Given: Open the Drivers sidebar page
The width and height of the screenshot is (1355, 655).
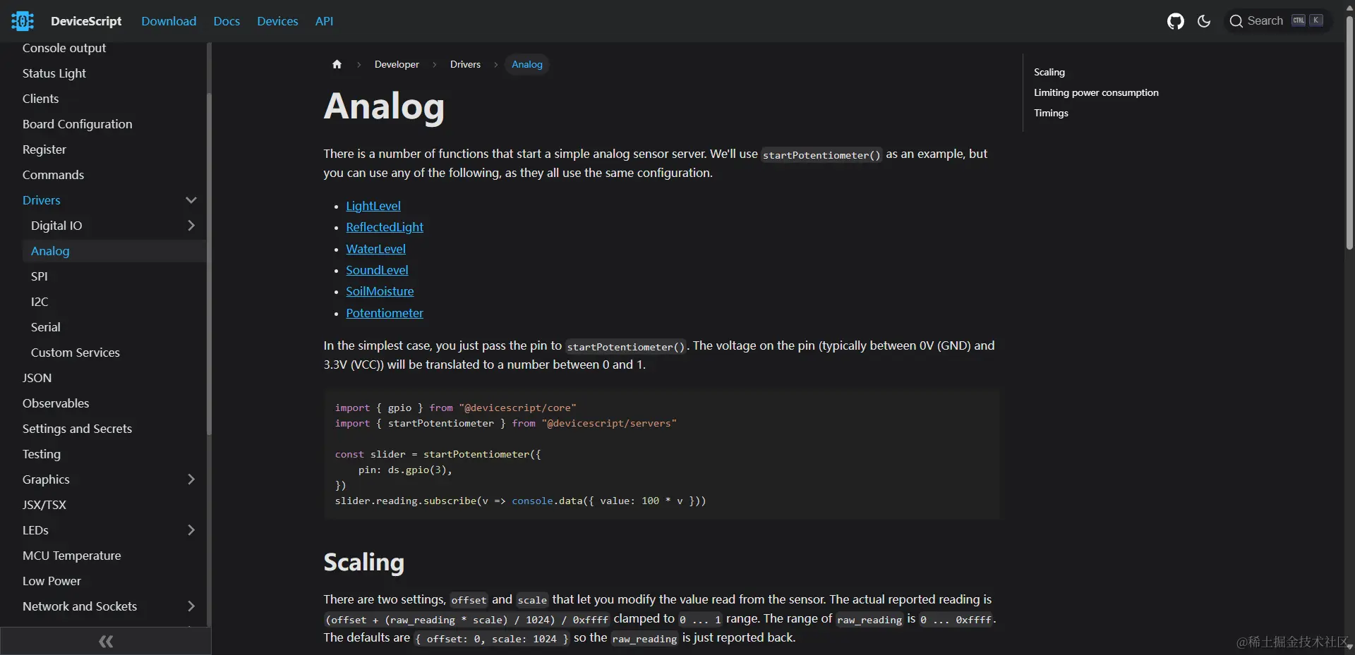Looking at the screenshot, I should pyautogui.click(x=42, y=200).
